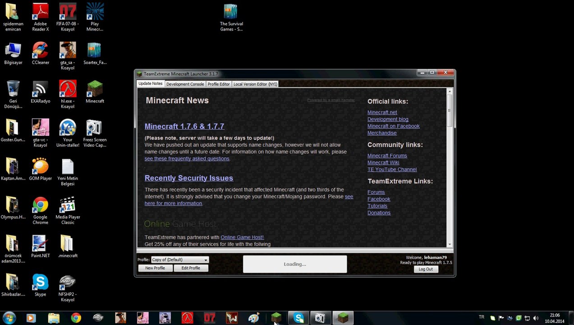
Task: Open TE YouTube Channel link
Action: (x=392, y=169)
